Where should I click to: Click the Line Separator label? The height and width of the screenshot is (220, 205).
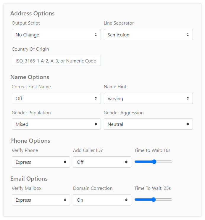click(x=119, y=23)
